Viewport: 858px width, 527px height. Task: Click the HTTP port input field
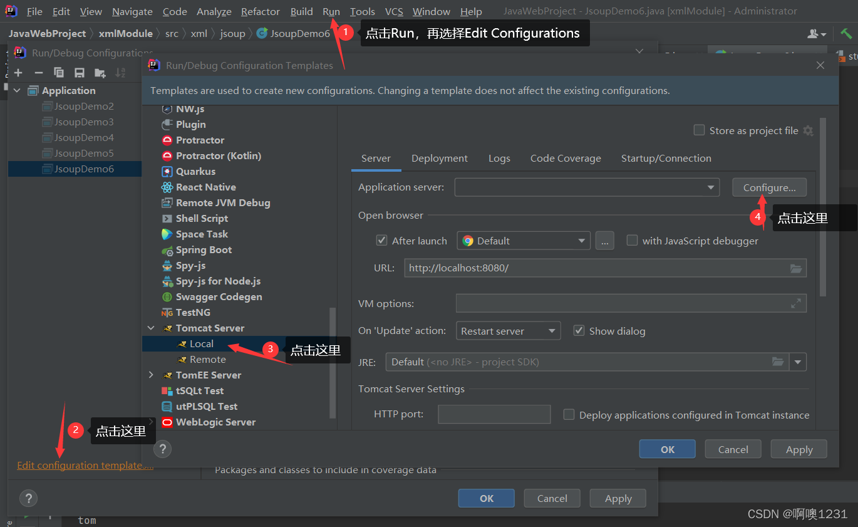click(x=494, y=414)
